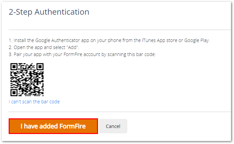Click the top-left finder square of the QR code
This screenshot has height=144, width=234.
(x=14, y=67)
